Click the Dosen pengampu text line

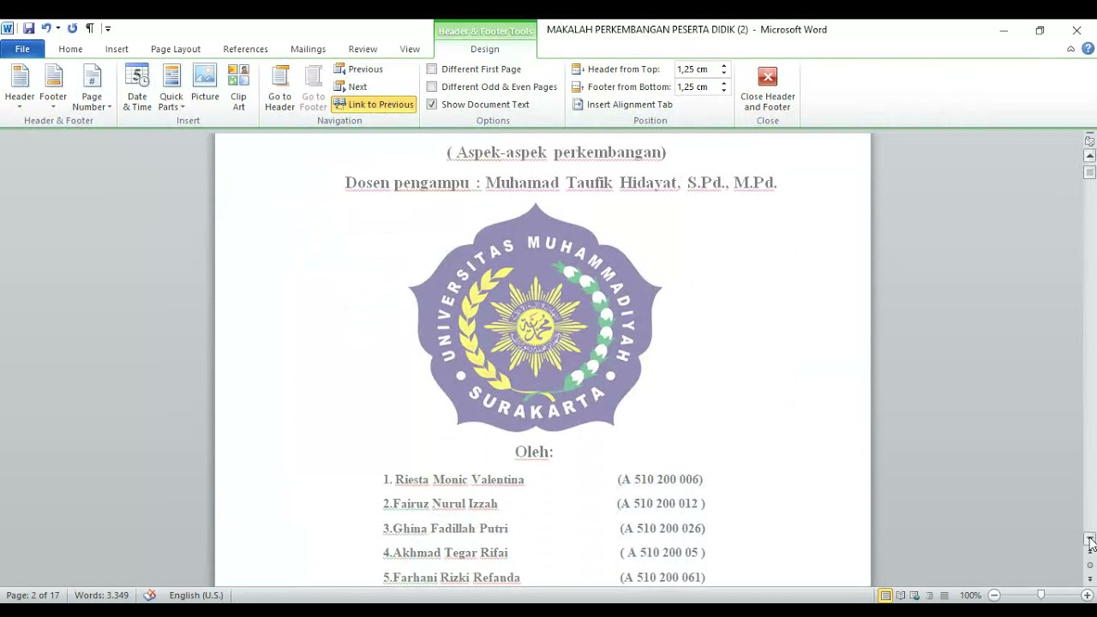[560, 183]
